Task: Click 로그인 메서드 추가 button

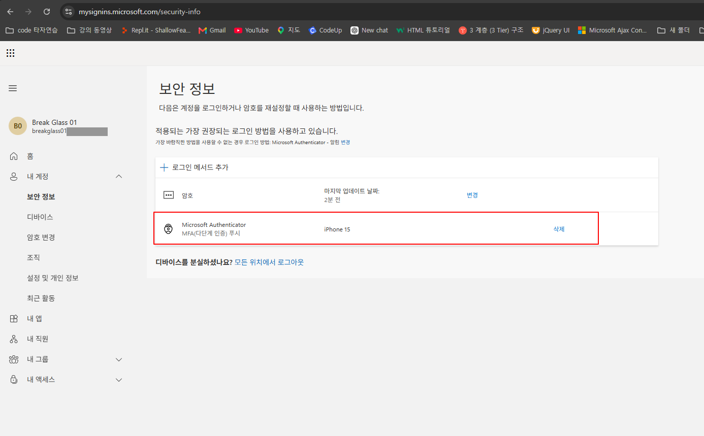Action: 194,167
